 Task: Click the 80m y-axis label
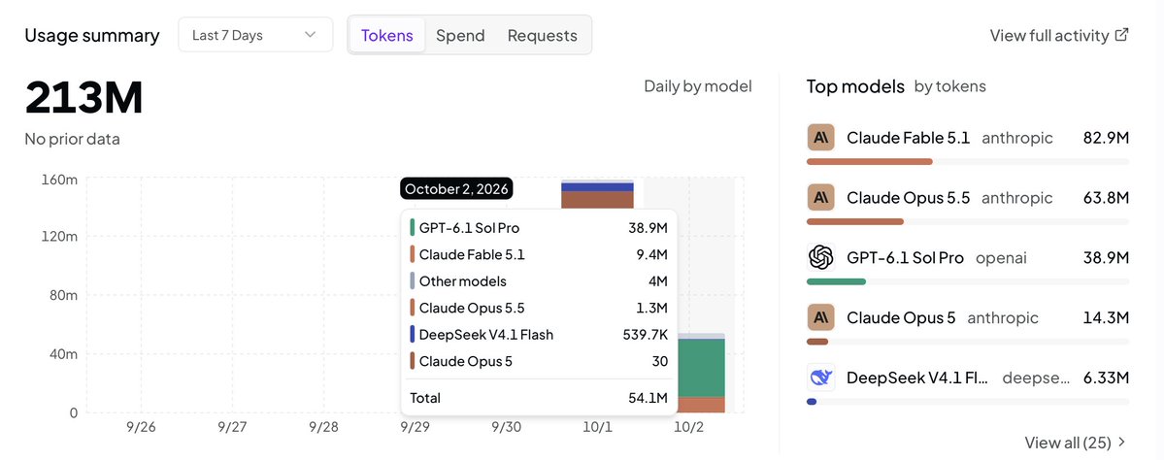click(x=64, y=295)
